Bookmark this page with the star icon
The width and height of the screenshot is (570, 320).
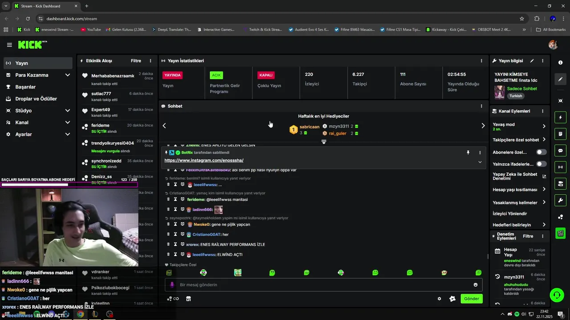[522, 19]
